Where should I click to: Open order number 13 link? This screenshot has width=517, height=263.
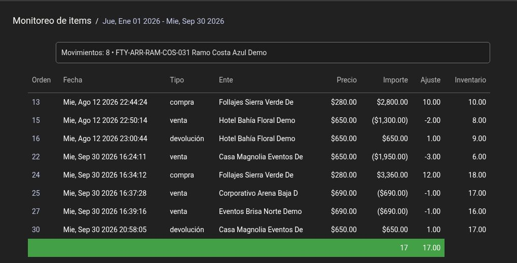tap(35, 102)
